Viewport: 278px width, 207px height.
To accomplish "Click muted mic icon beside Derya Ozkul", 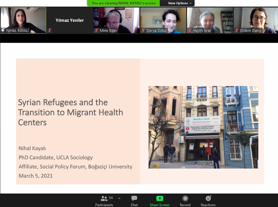I will pos(143,30).
